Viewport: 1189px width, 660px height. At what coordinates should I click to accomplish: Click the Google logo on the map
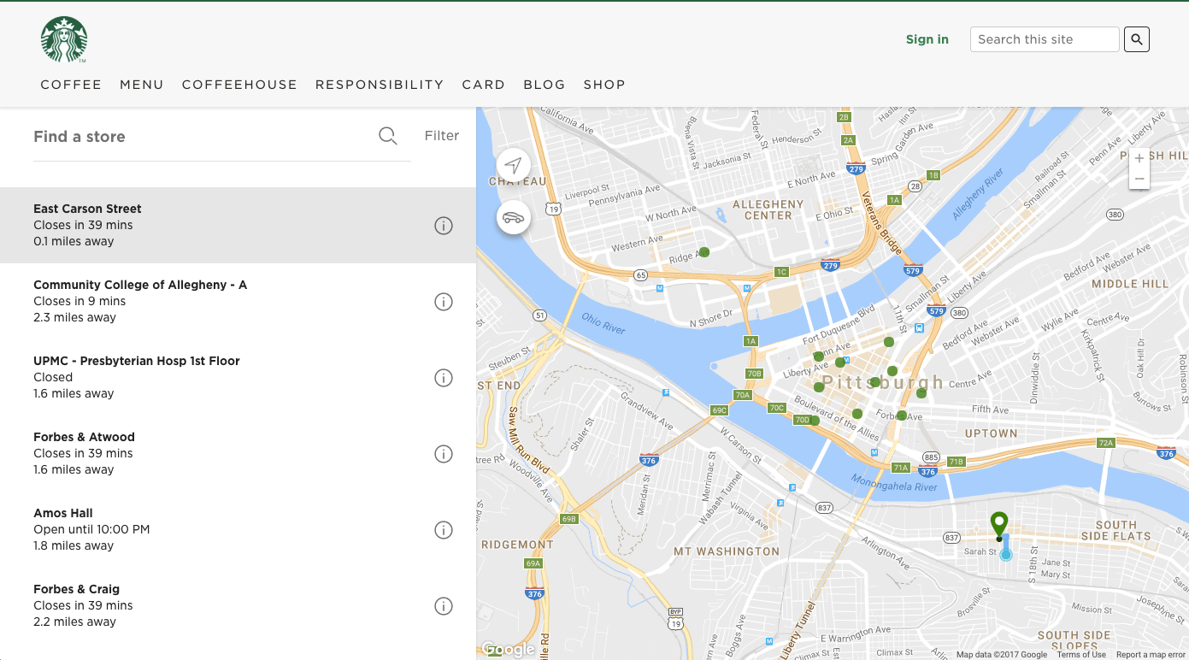[509, 648]
